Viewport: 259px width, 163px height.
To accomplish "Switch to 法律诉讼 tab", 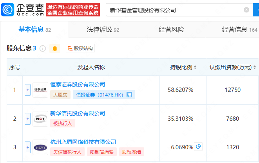I will (103, 30).
